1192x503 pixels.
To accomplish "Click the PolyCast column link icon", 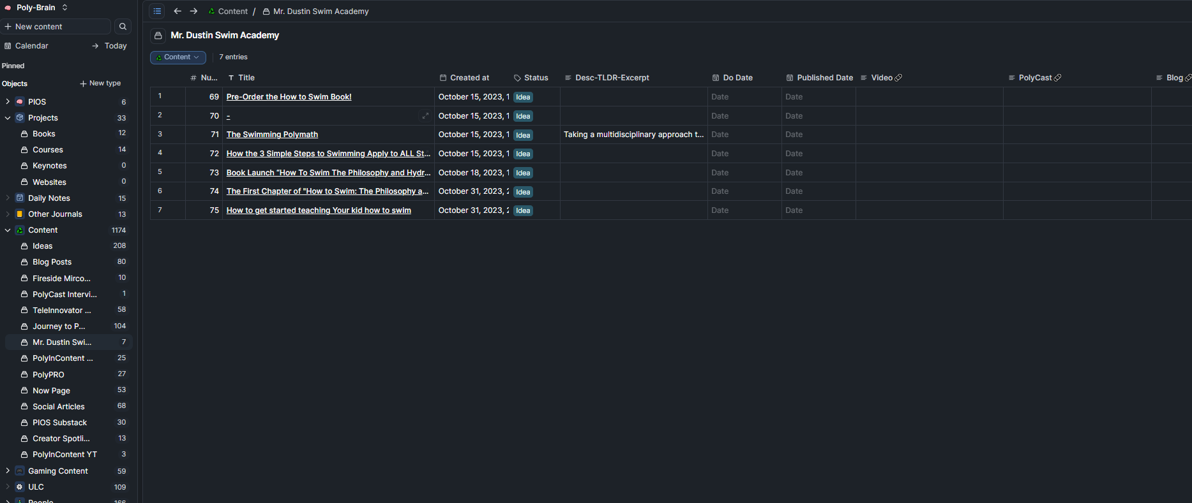I will coord(1057,78).
